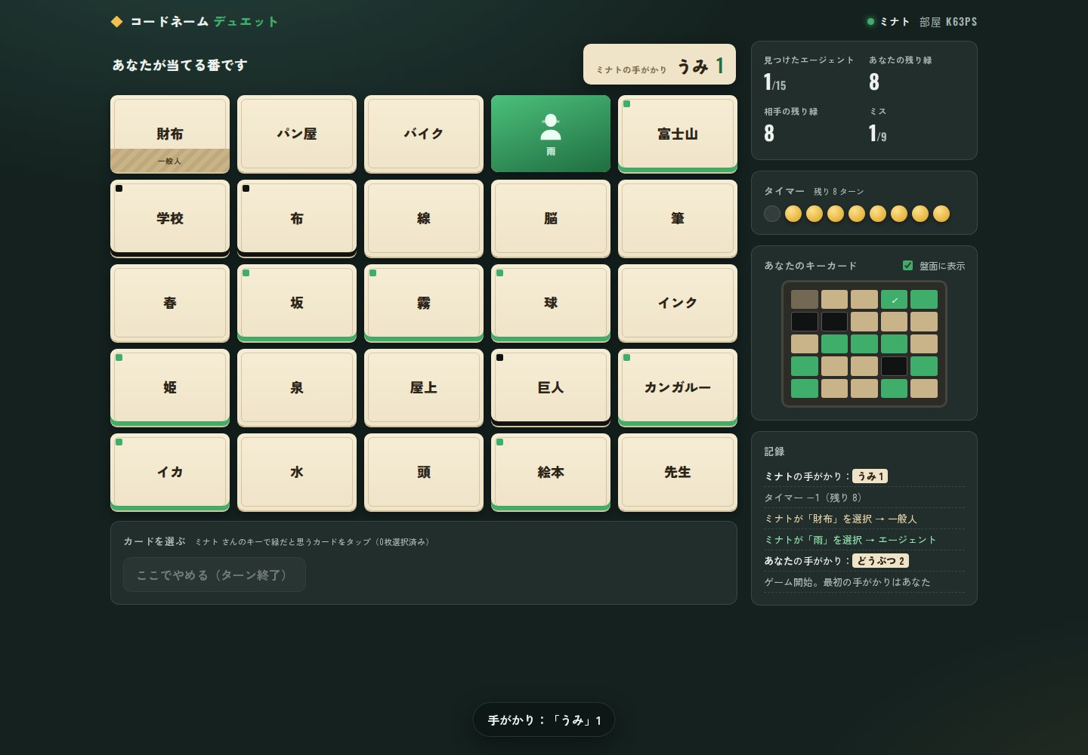
Task: Click ここでやめる (ターン終了) button
Action: 215,575
